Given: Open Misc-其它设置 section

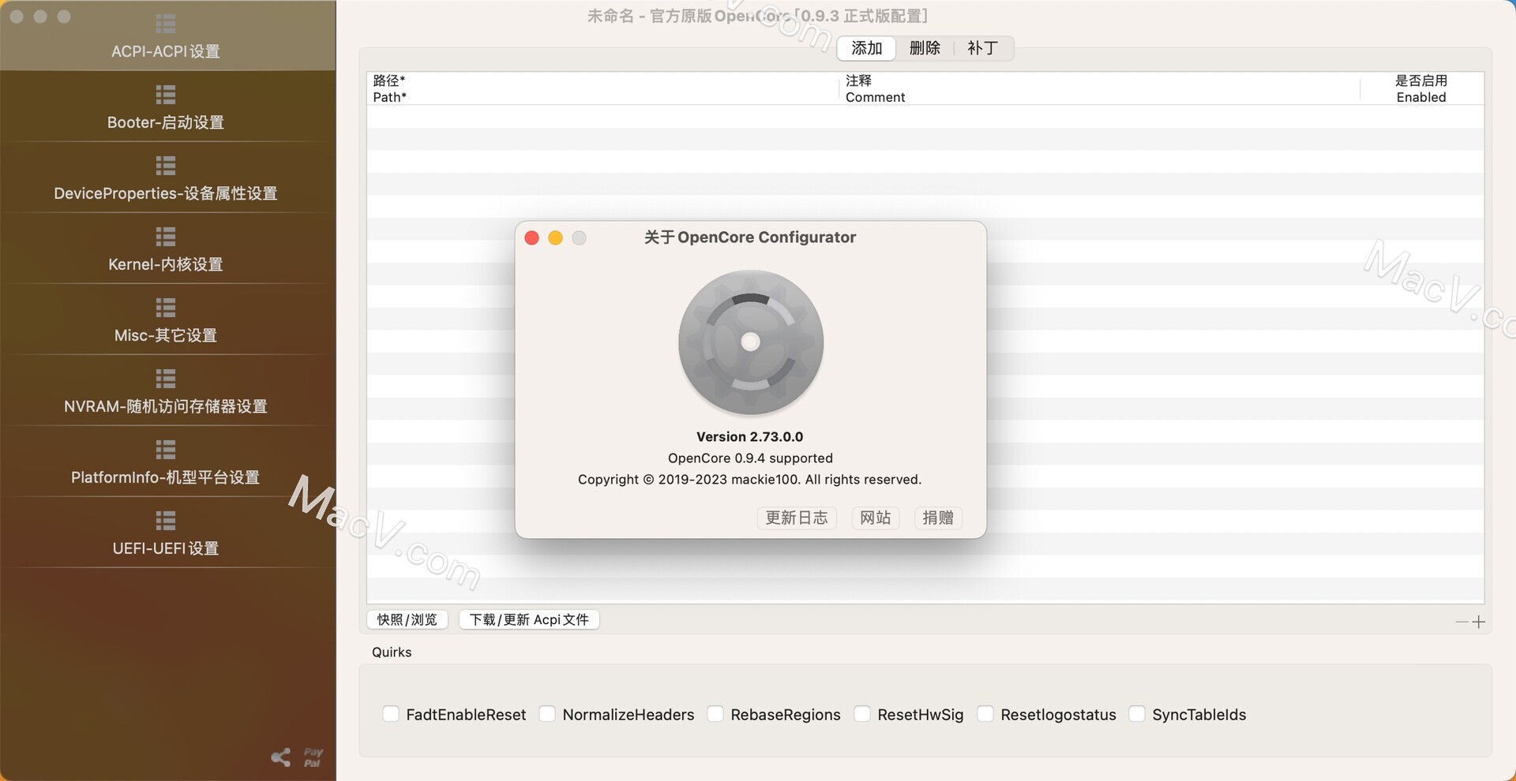Looking at the screenshot, I should tap(166, 335).
